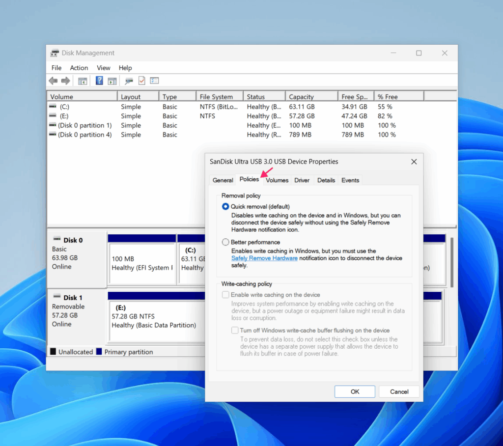Image resolution: width=503 pixels, height=446 pixels.
Task: Click the Primary partition blue legend swatch
Action: tap(99, 352)
